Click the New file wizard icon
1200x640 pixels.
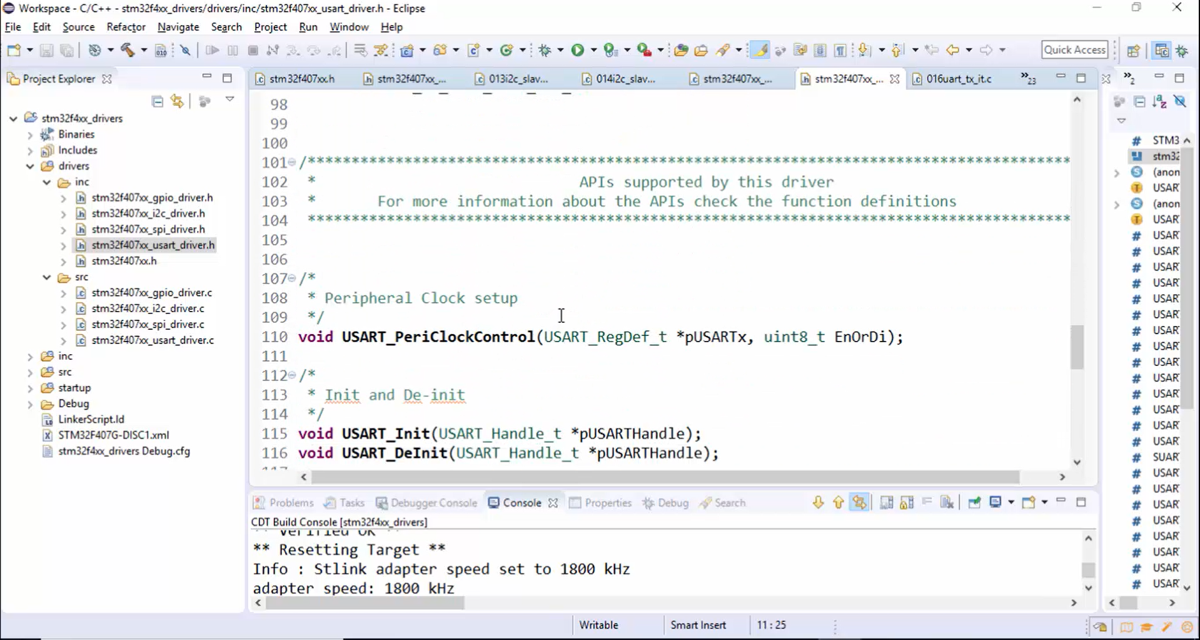pyautogui.click(x=14, y=50)
